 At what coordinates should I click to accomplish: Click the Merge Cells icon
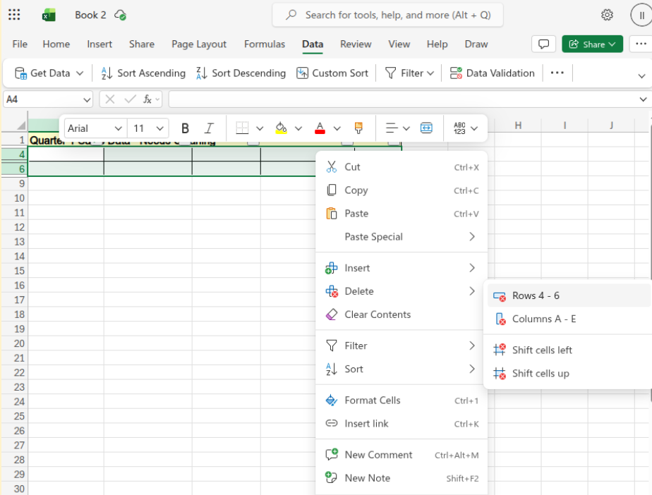[x=427, y=128]
